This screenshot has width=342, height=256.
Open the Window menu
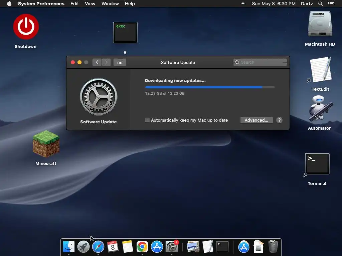click(x=110, y=4)
